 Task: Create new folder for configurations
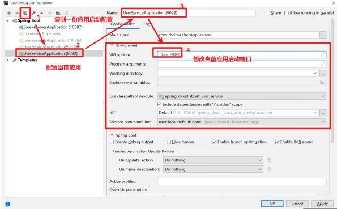click(58, 13)
